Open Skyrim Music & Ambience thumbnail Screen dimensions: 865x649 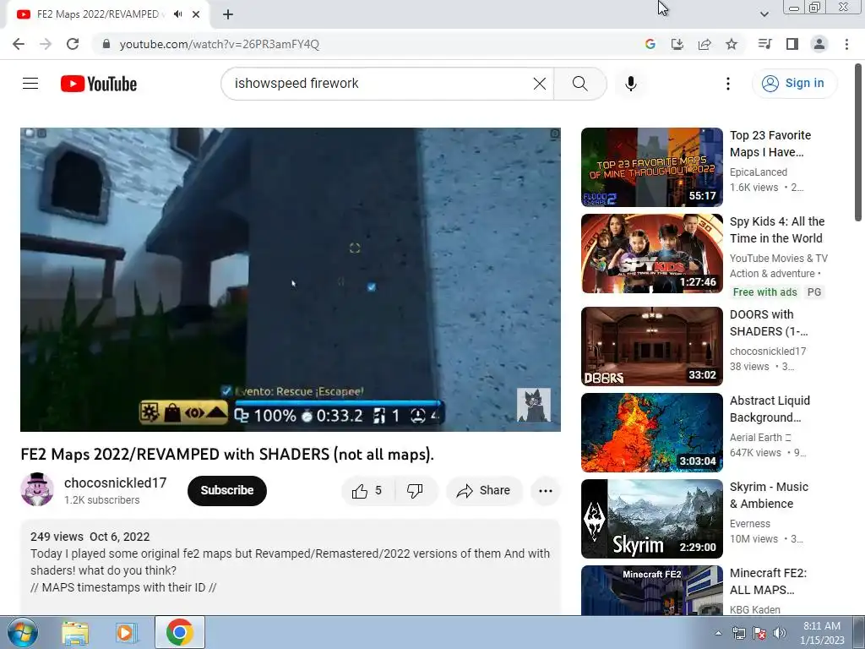(651, 518)
